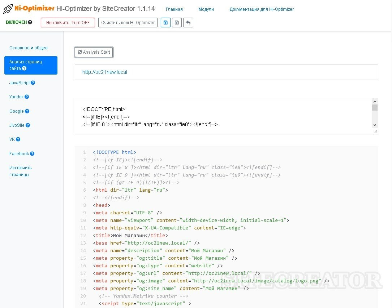Select Исключить страницы sidebar tab
Viewport: 392px width, 308px height.
click(x=21, y=171)
